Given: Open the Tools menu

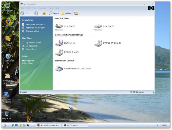Looking at the screenshot, I should 51,8.
